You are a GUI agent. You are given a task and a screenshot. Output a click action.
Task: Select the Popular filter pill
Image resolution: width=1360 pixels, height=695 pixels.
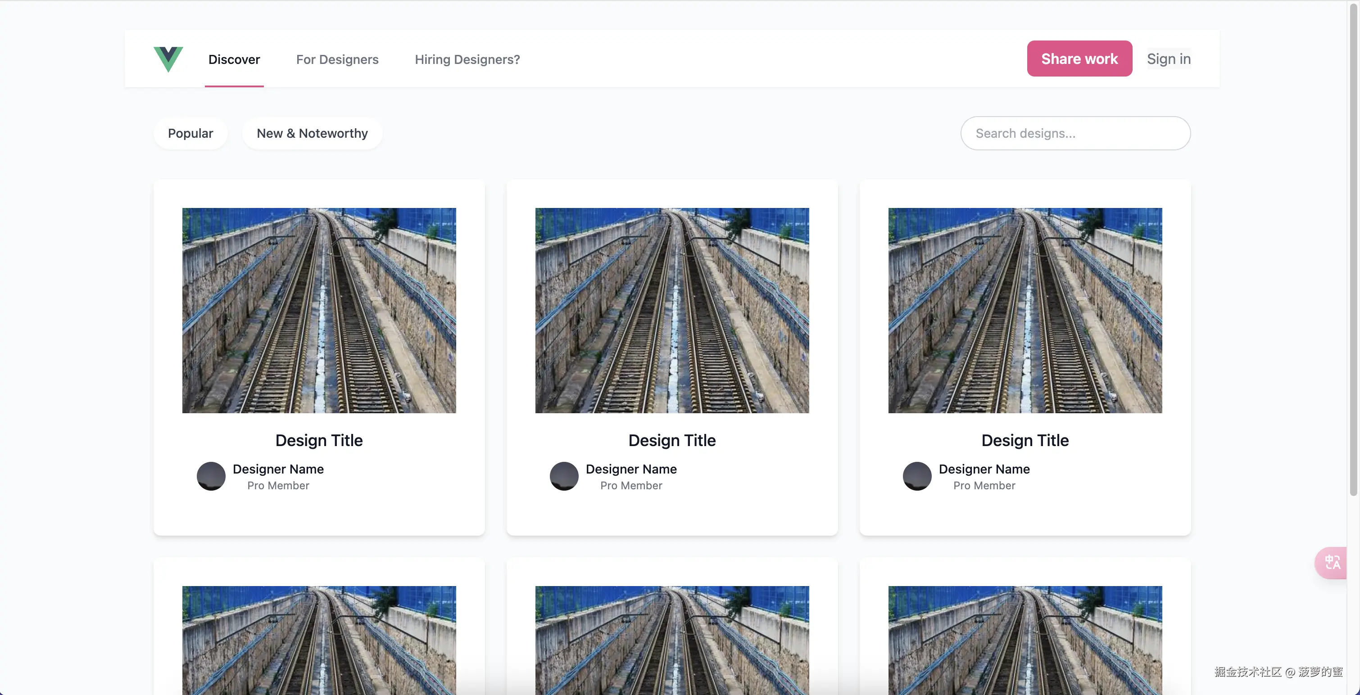point(190,133)
